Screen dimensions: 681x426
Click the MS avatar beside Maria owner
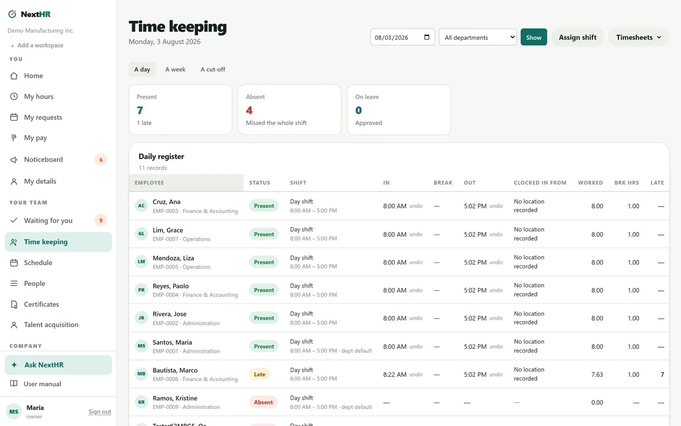click(x=14, y=411)
